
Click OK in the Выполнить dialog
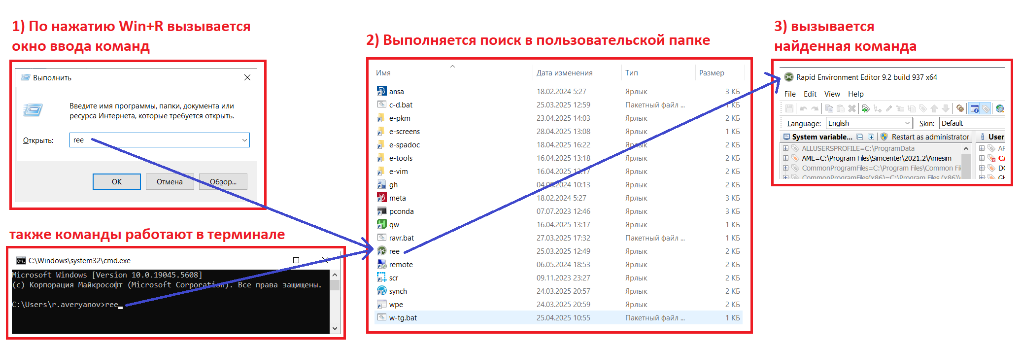click(117, 181)
